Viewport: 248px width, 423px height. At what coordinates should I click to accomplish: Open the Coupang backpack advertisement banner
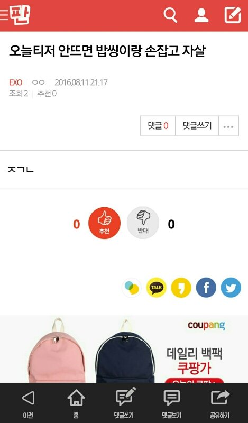click(x=124, y=349)
